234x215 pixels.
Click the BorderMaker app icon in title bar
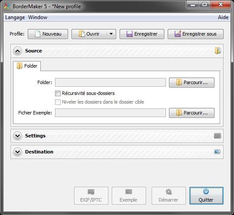(6, 7)
